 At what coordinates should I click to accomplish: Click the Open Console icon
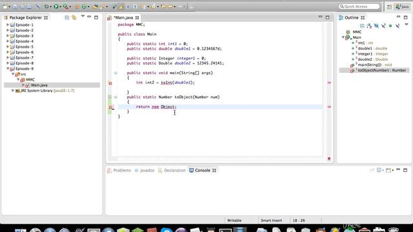[x=388, y=170]
